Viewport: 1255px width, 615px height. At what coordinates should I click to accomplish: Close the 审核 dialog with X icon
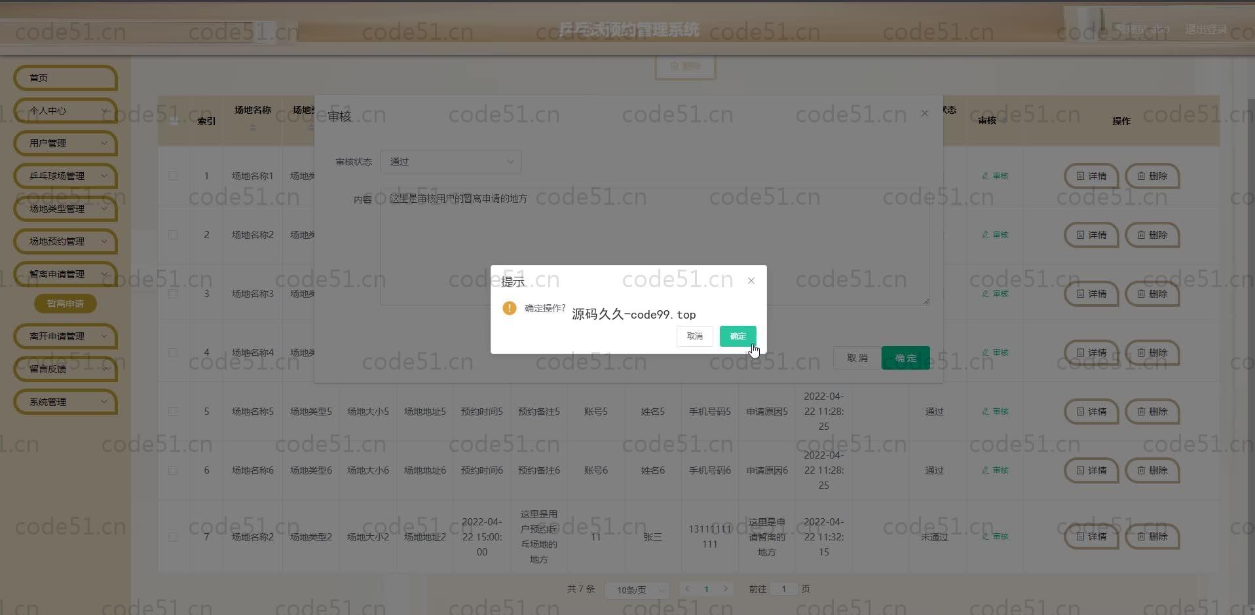click(x=924, y=114)
